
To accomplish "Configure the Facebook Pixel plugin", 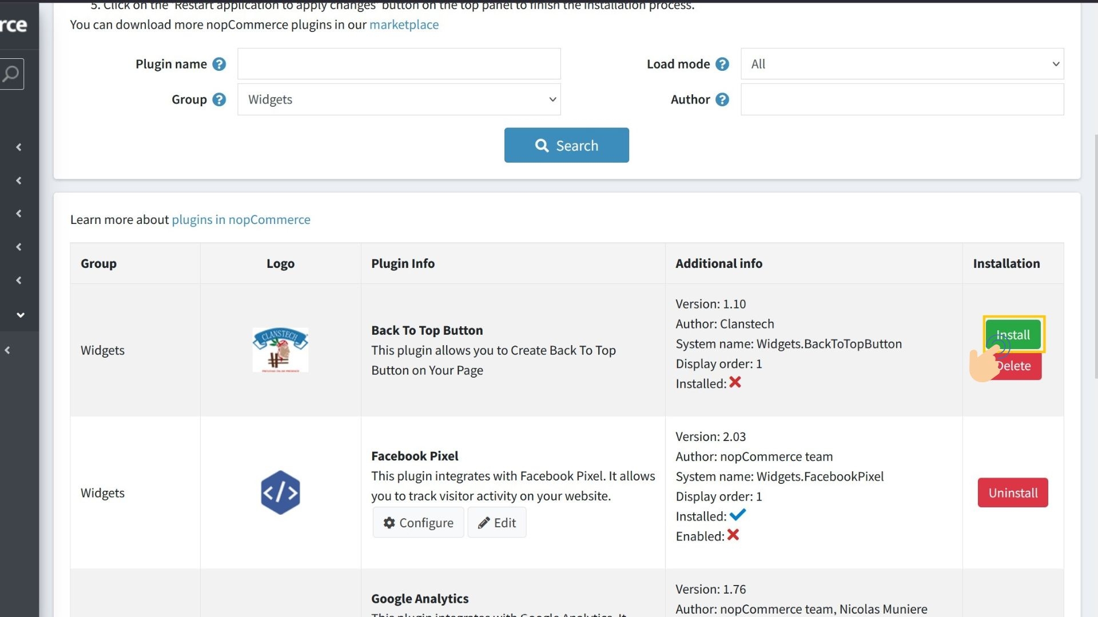I will (419, 523).
